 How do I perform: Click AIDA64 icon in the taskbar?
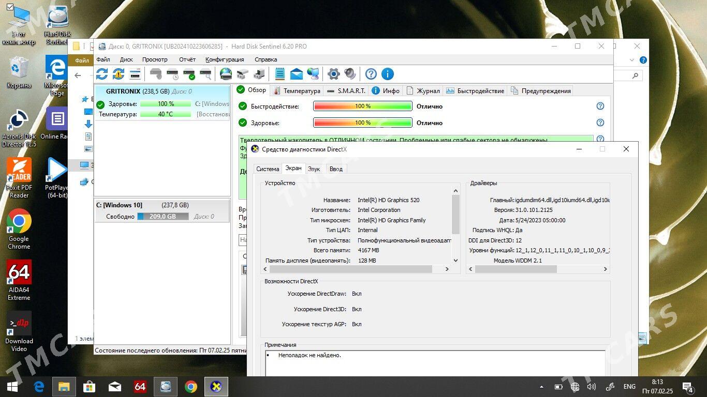pyautogui.click(x=140, y=387)
